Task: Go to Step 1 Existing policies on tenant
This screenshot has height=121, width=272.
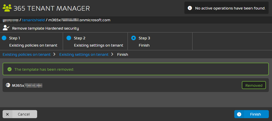Action: (31, 41)
